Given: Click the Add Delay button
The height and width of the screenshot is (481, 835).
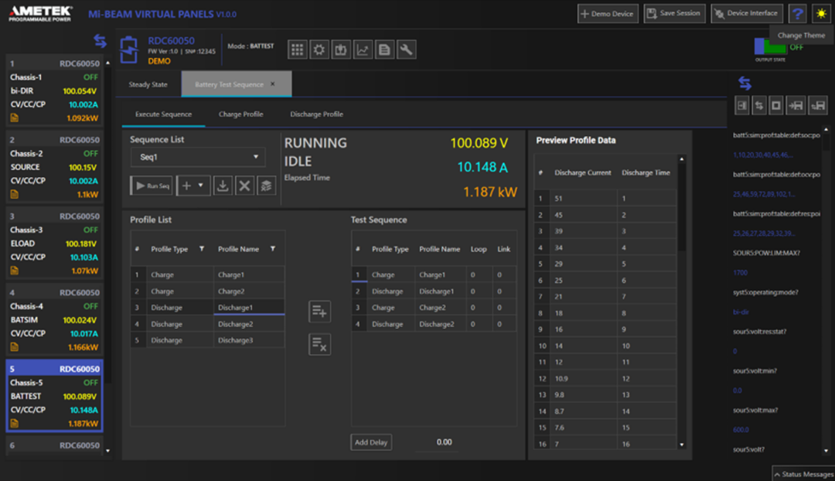Looking at the screenshot, I should pos(371,442).
